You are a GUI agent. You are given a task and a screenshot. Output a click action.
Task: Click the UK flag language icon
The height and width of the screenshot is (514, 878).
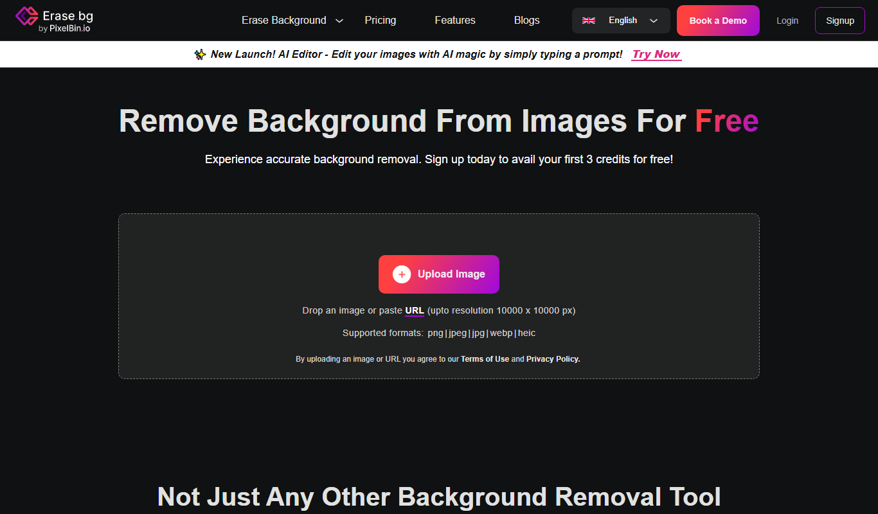tap(589, 21)
